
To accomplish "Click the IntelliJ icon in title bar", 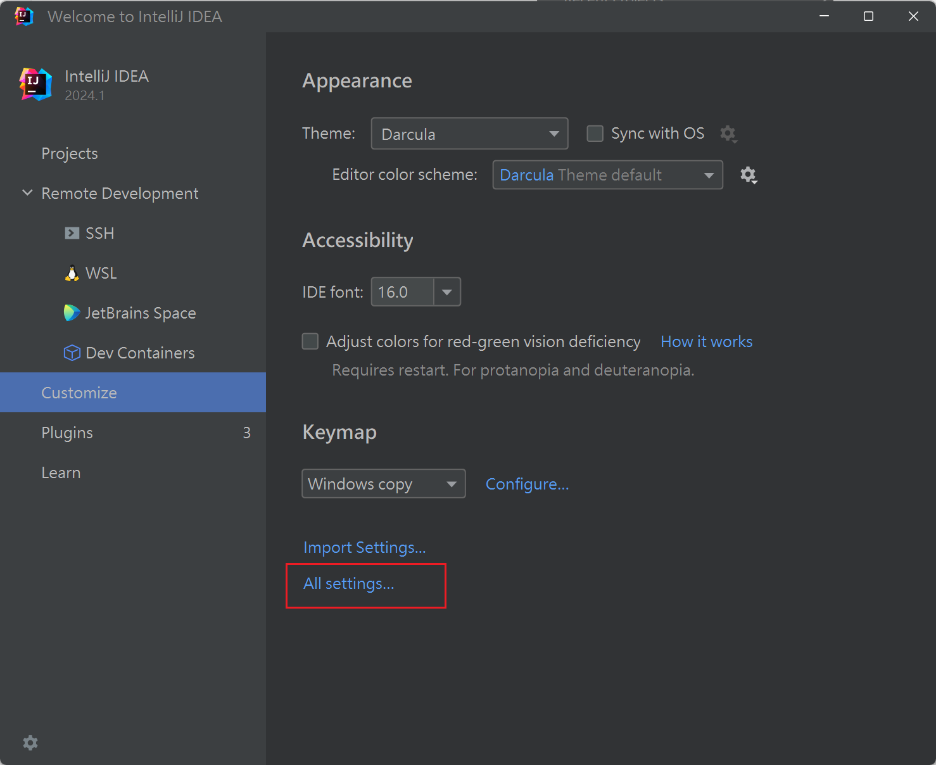I will [24, 16].
